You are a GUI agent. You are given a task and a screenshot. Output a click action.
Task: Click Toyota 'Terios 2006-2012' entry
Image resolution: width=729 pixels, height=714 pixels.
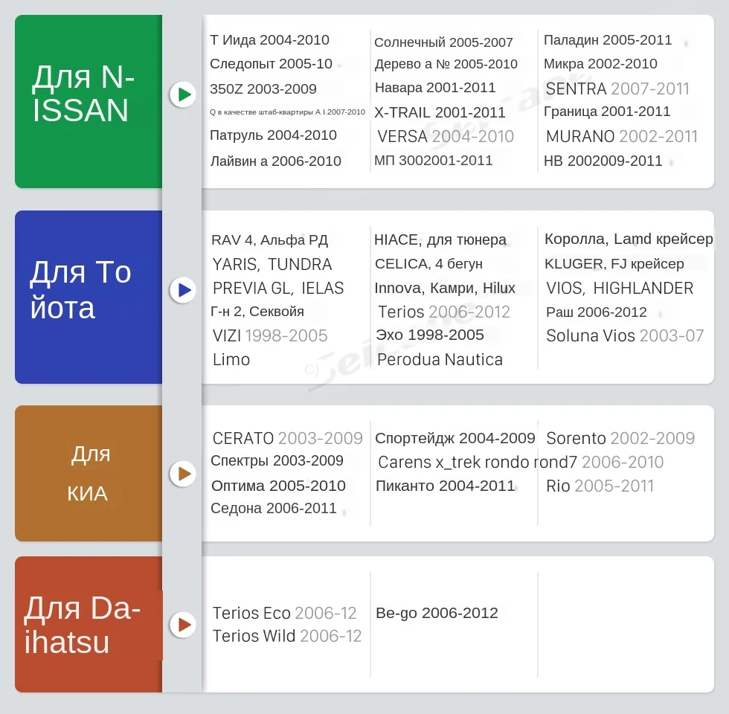pyautogui.click(x=444, y=312)
